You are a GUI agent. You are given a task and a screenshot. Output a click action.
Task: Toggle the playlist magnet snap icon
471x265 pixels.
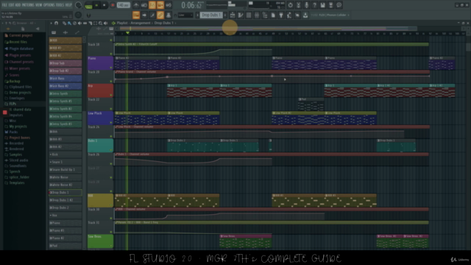(x=56, y=23)
